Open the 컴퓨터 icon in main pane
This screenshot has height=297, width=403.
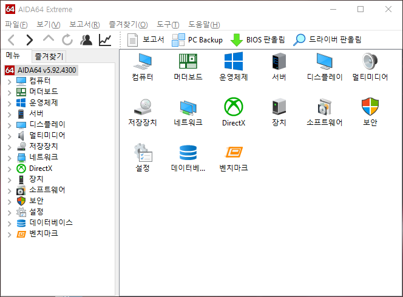[143, 61]
